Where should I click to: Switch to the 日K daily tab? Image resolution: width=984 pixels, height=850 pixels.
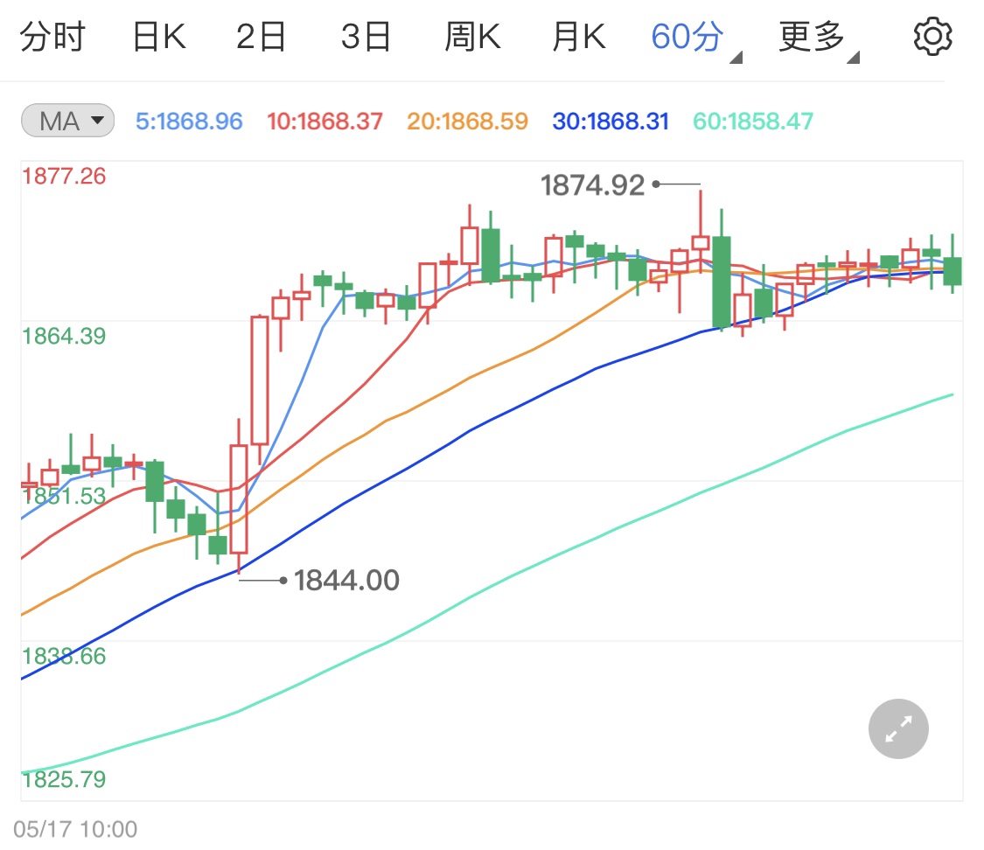pyautogui.click(x=158, y=35)
